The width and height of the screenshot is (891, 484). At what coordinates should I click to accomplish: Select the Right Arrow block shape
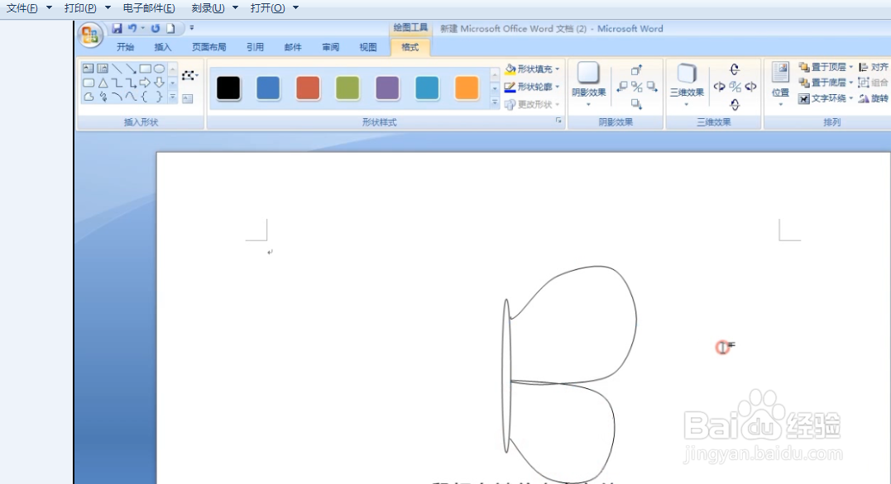(145, 83)
